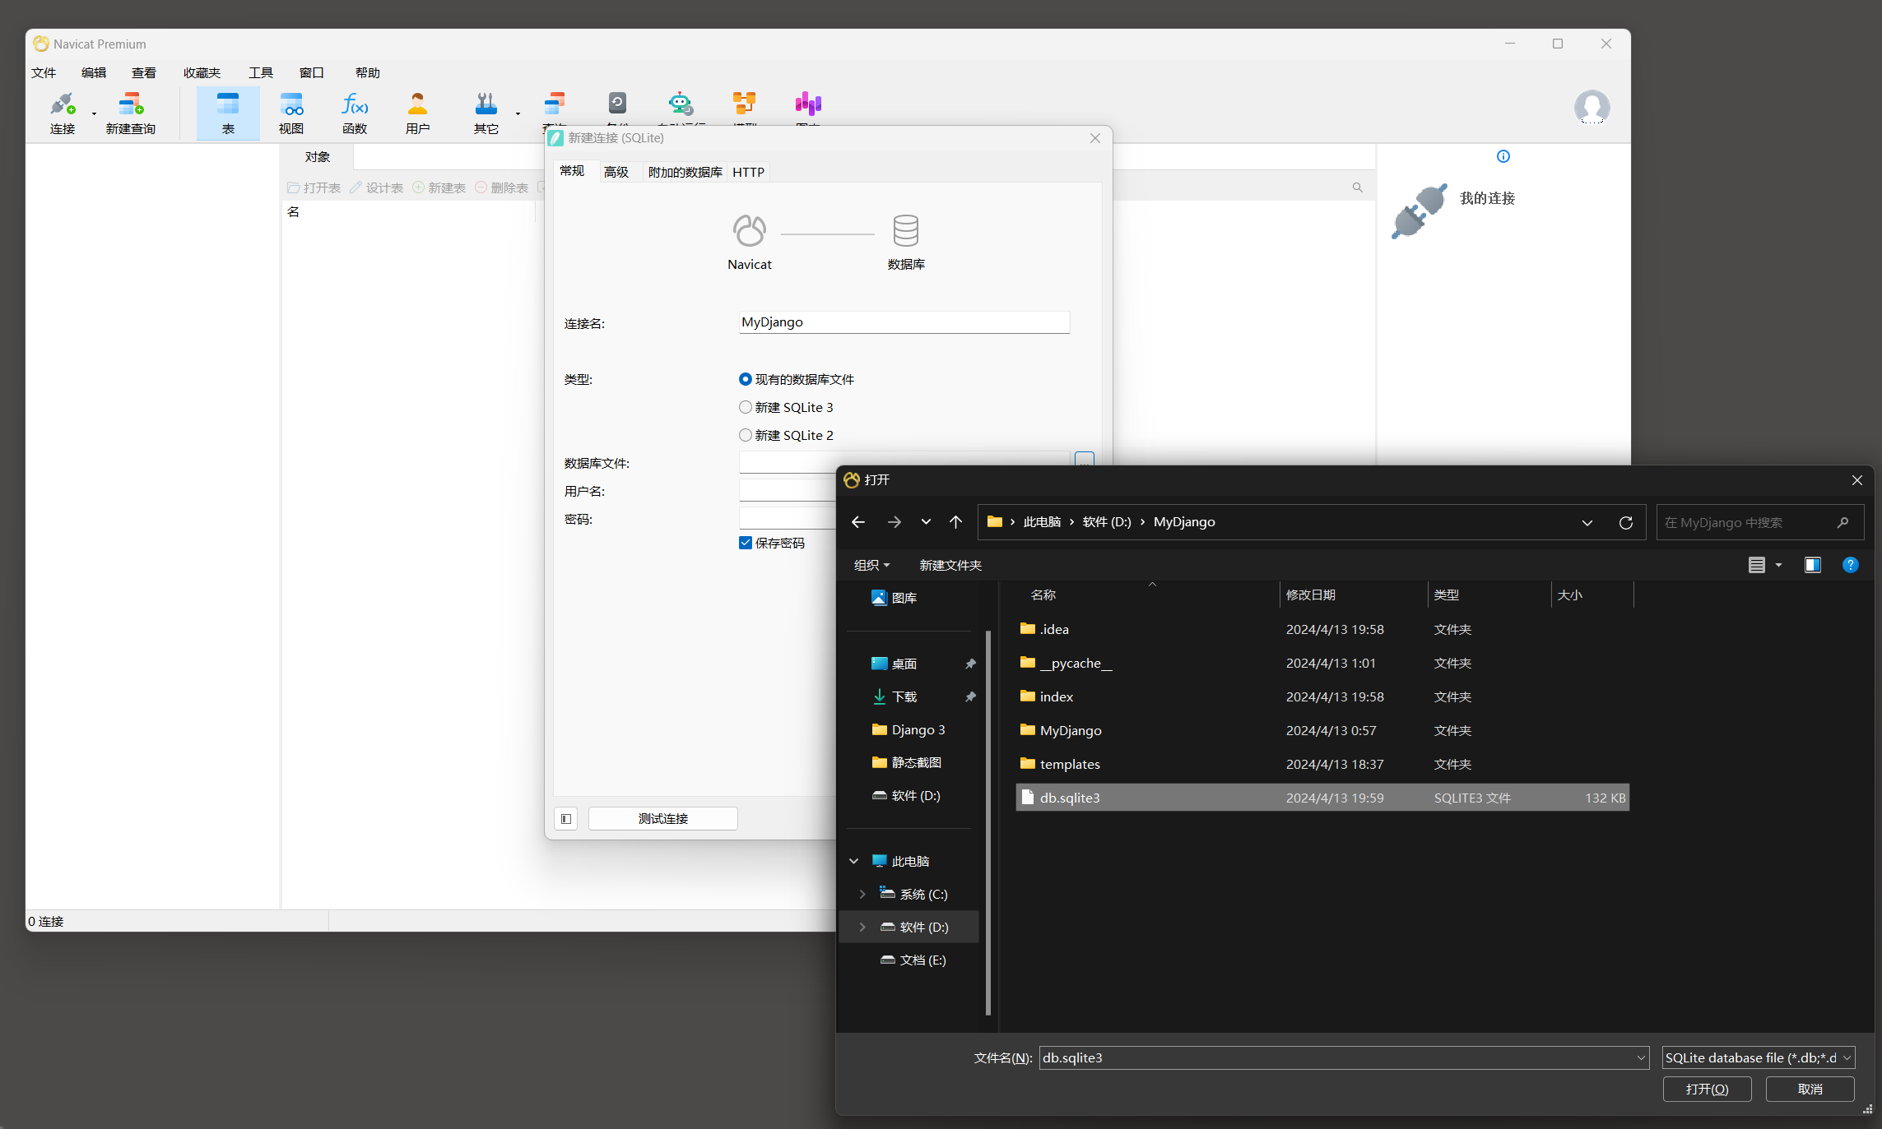Open the 新建查询 (New Query) tool
Image resolution: width=1882 pixels, height=1129 pixels.
[x=131, y=113]
